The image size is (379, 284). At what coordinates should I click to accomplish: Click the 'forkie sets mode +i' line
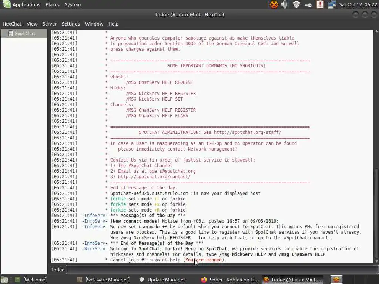[x=148, y=199]
